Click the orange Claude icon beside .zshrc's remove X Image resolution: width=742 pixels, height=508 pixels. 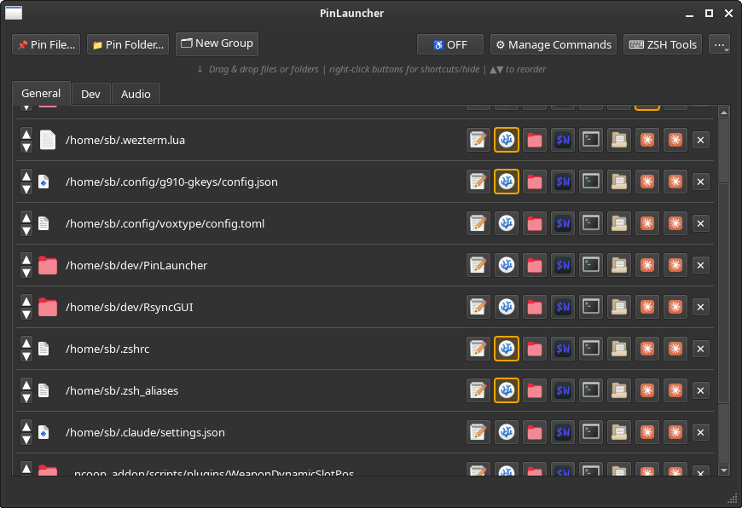[x=675, y=349]
